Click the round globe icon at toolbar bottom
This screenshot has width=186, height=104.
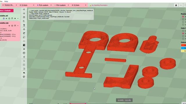click(24, 77)
